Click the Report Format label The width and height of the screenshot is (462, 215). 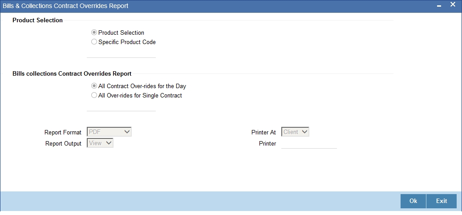click(63, 132)
